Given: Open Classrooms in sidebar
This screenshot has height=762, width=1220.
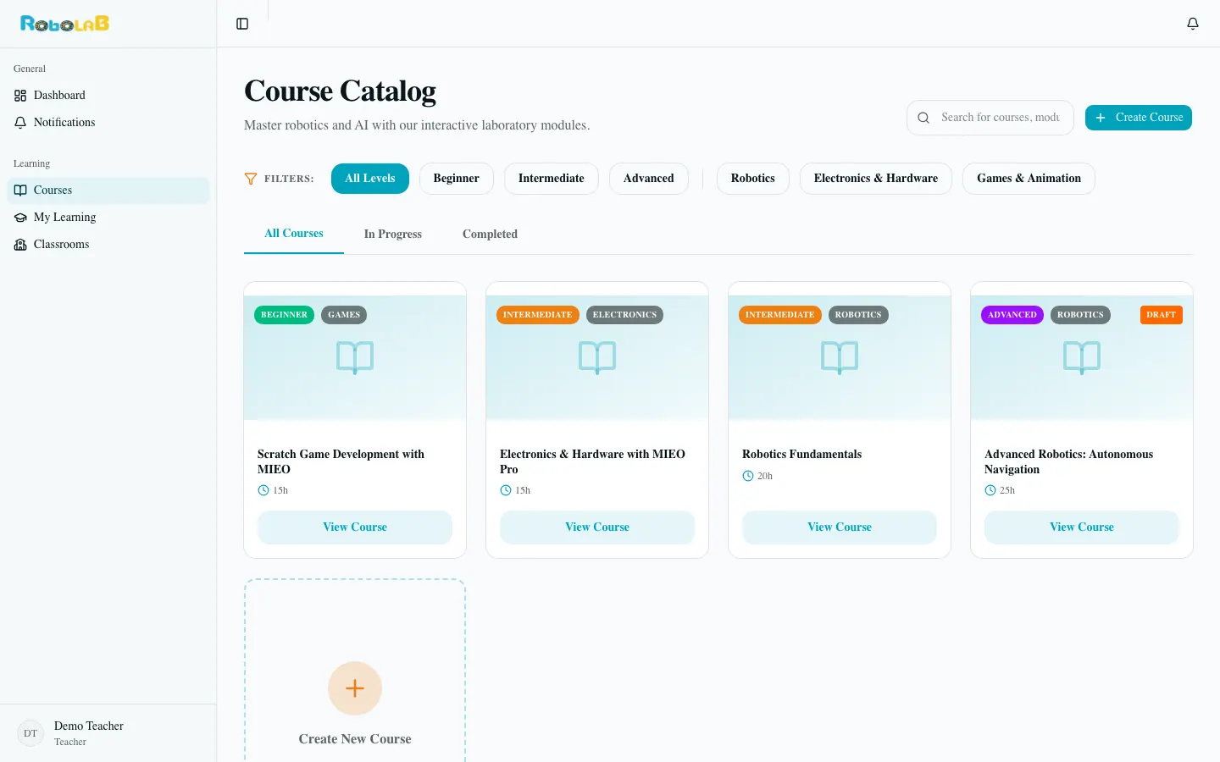Looking at the screenshot, I should [108, 245].
